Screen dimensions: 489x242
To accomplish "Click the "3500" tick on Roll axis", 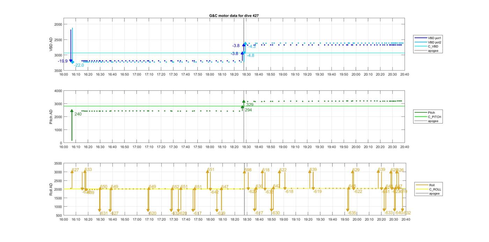I will 58,163.
